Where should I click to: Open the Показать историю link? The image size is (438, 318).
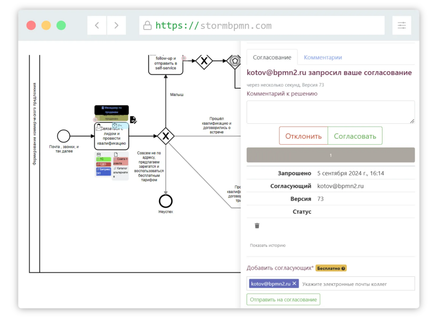coord(267,245)
